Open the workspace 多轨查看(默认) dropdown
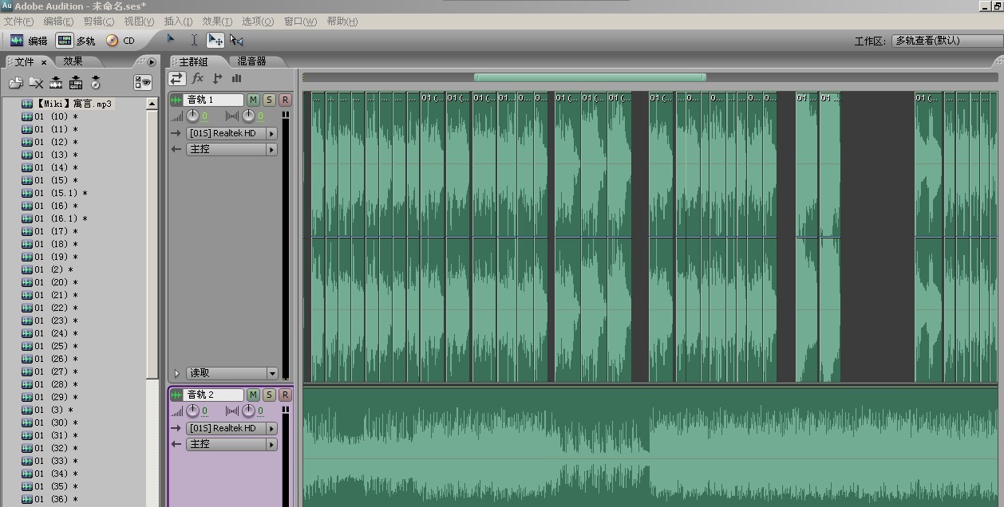The width and height of the screenshot is (1004, 507). [x=947, y=41]
